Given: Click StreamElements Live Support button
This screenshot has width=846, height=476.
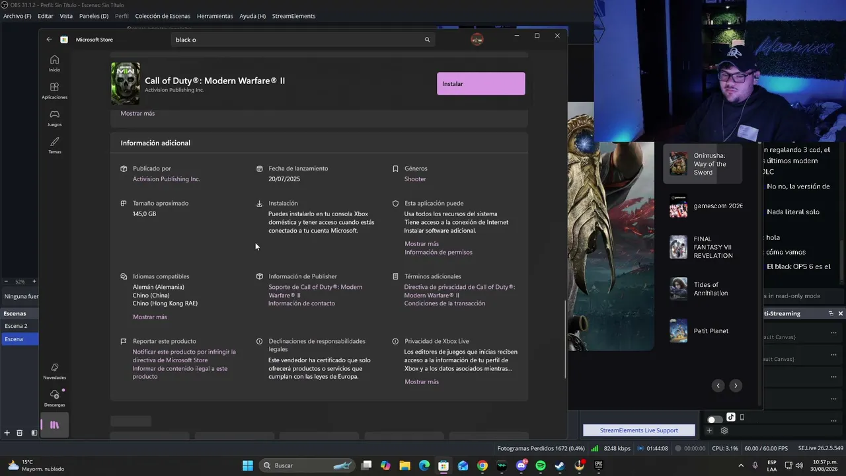Looking at the screenshot, I should point(639,430).
